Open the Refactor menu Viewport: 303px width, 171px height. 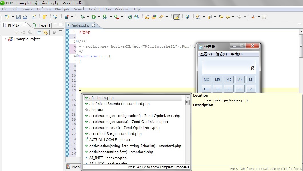click(x=44, y=9)
